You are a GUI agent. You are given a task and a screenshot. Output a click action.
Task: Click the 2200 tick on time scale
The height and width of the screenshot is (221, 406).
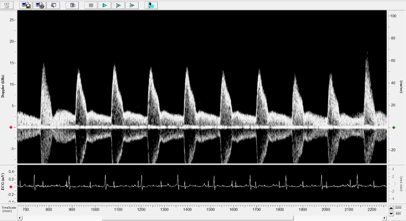[x=372, y=209]
